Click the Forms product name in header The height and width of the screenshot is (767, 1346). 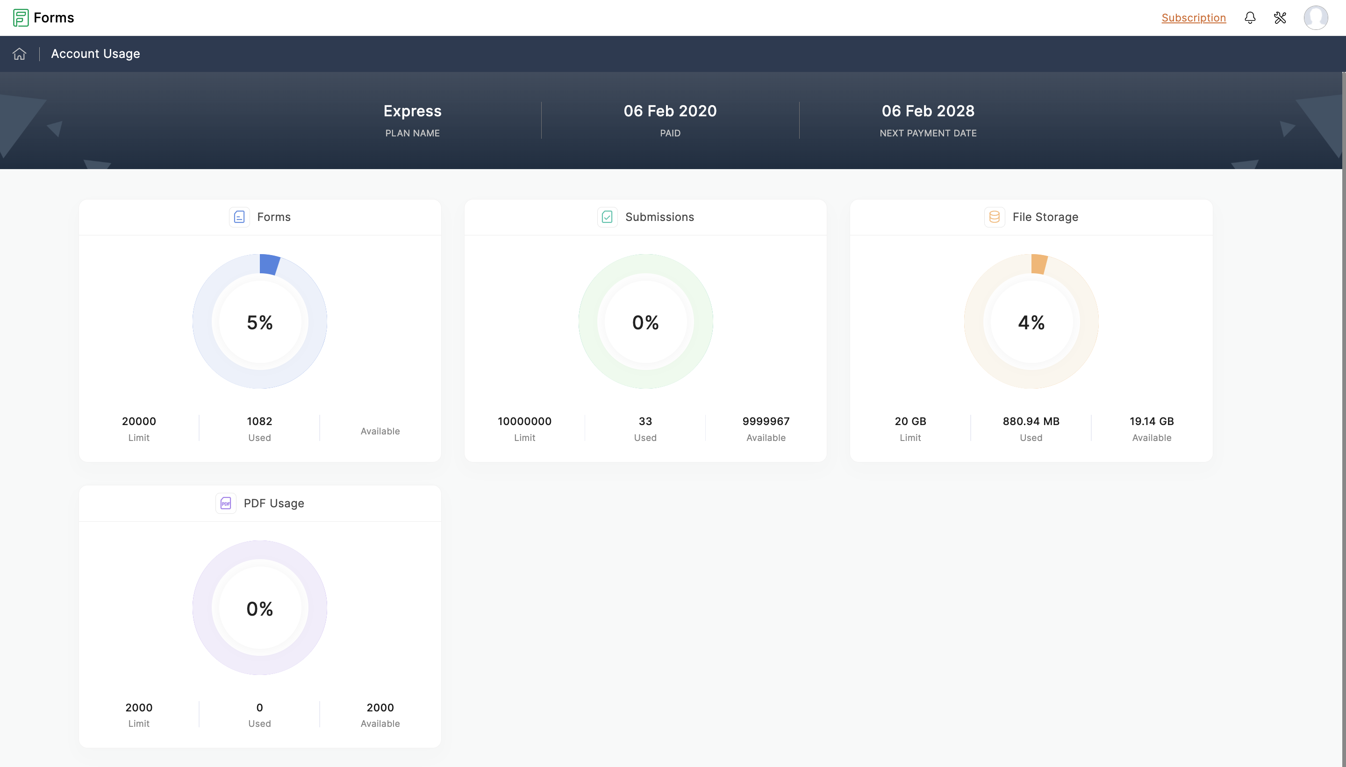coord(54,18)
